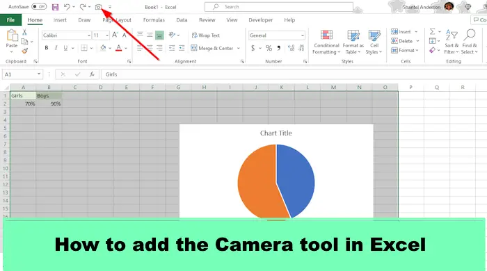487x271 pixels.
Task: Toggle Bold formatting
Action: (47, 48)
